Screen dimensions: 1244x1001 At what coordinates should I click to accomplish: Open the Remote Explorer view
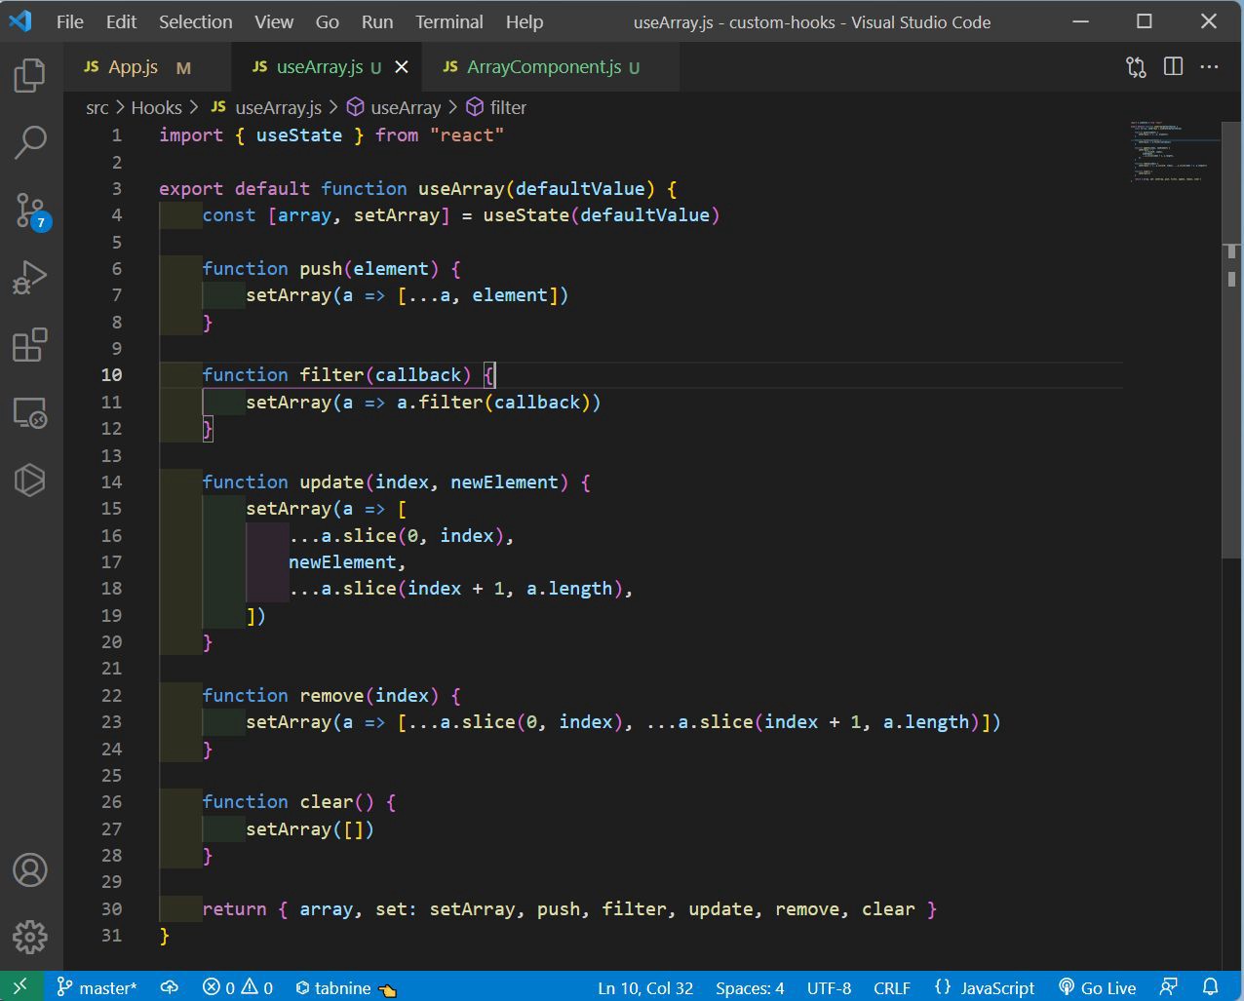[30, 413]
